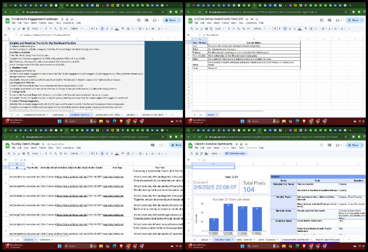Switch to About tab in LinkedIn Analytics Dashboards
368x252 pixels.
pyautogui.click(x=204, y=240)
